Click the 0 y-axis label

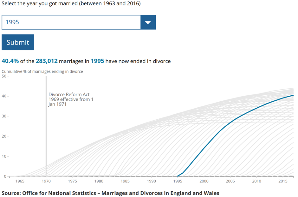pyautogui.click(x=5, y=176)
